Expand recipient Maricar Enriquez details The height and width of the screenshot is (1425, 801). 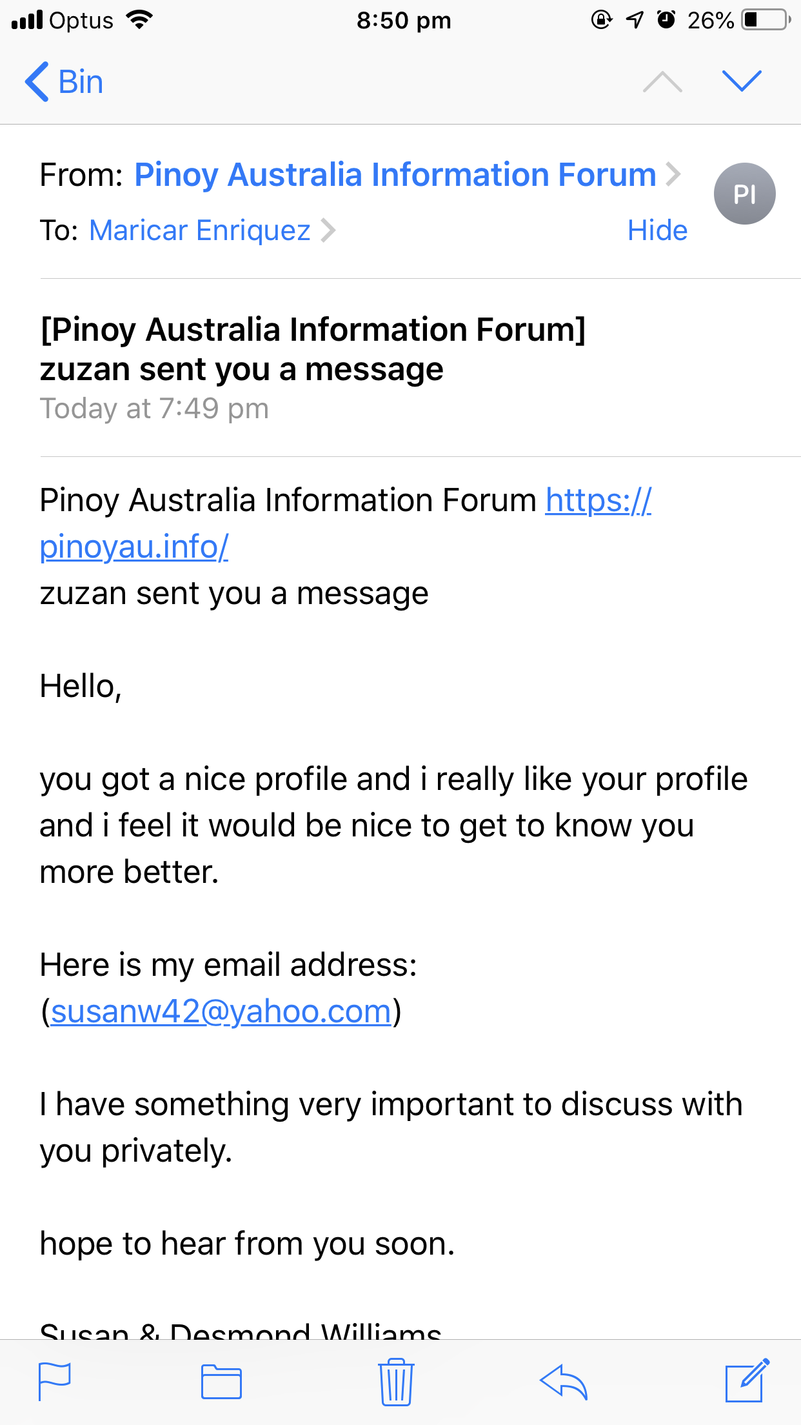pos(200,230)
